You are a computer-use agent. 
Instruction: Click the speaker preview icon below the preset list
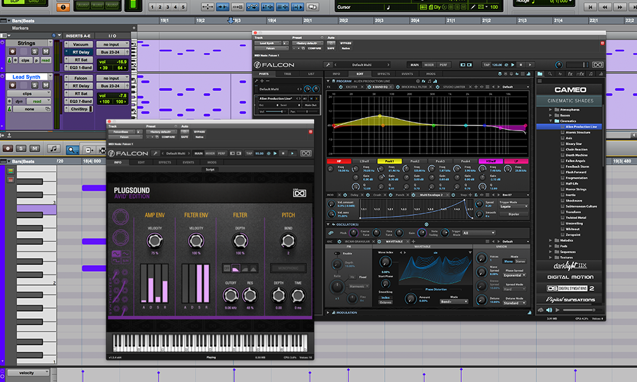[x=549, y=310]
